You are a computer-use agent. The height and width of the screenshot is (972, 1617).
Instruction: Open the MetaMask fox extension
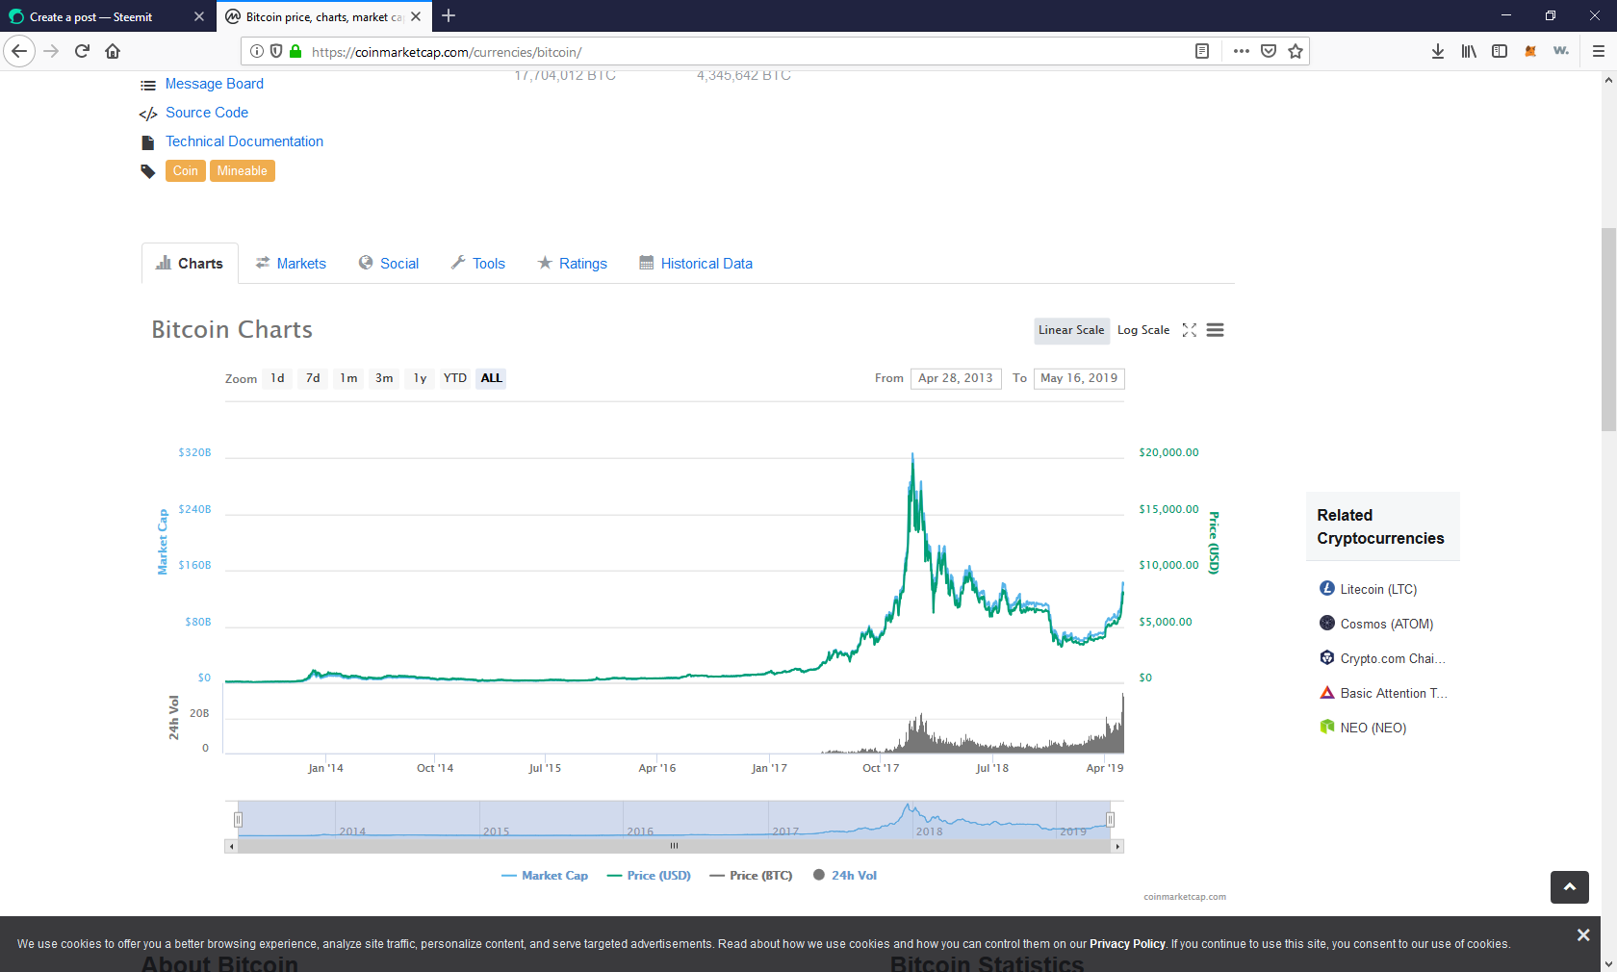1530,51
